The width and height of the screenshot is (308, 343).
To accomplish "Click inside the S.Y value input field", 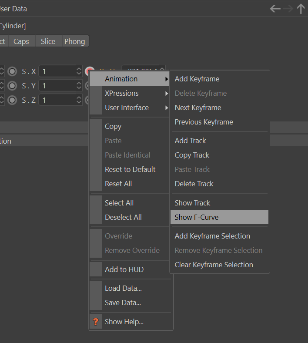I will (x=57, y=86).
